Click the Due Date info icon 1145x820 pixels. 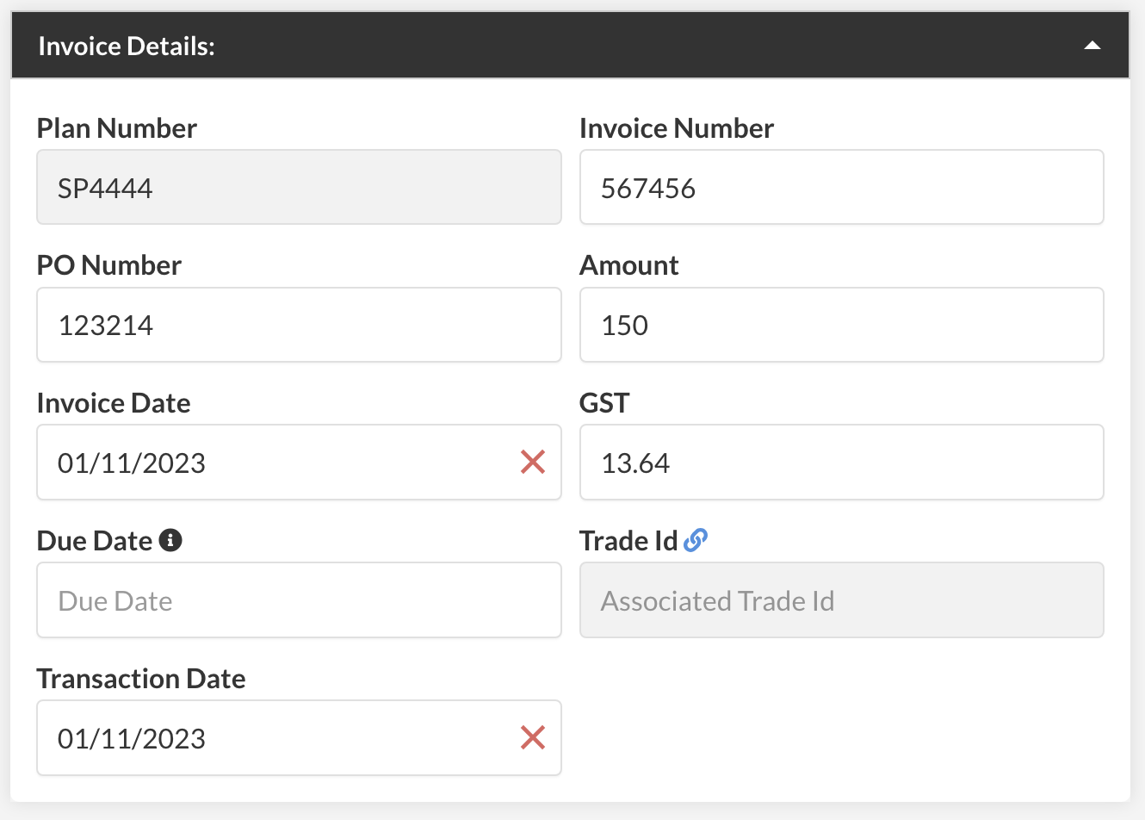[x=170, y=540]
